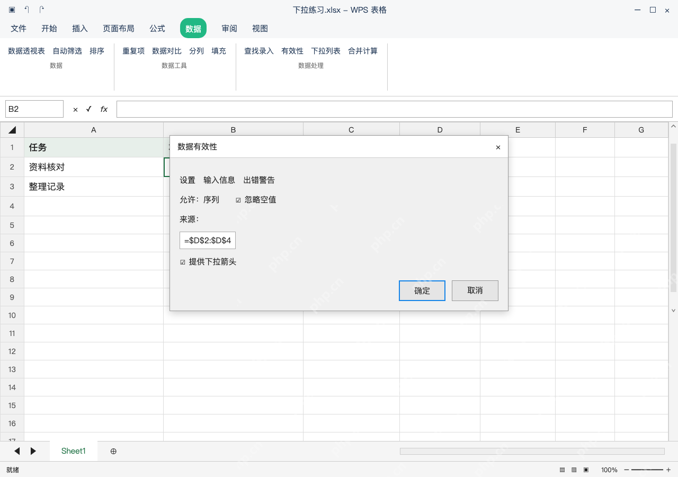
Task: Select cell A3 containing 整理记录
Action: click(x=94, y=187)
